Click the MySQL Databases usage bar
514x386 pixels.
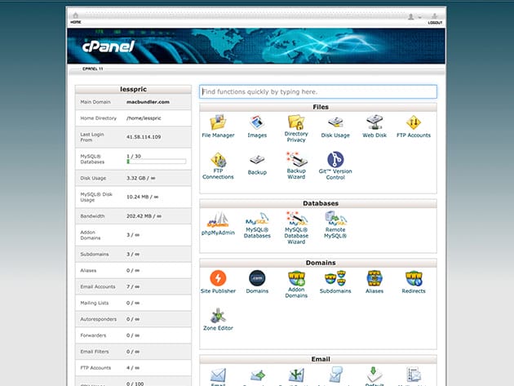click(x=156, y=162)
